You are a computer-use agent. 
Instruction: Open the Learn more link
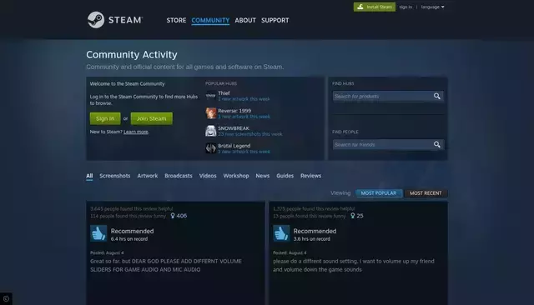(x=135, y=132)
